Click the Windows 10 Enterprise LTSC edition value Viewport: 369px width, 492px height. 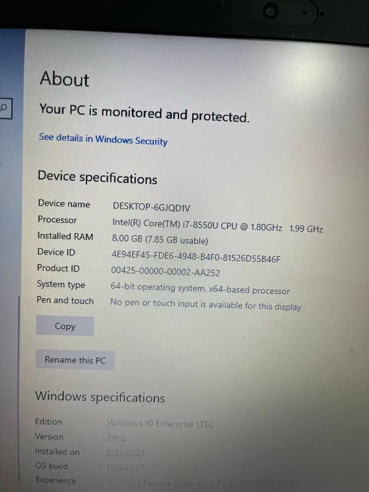point(160,424)
